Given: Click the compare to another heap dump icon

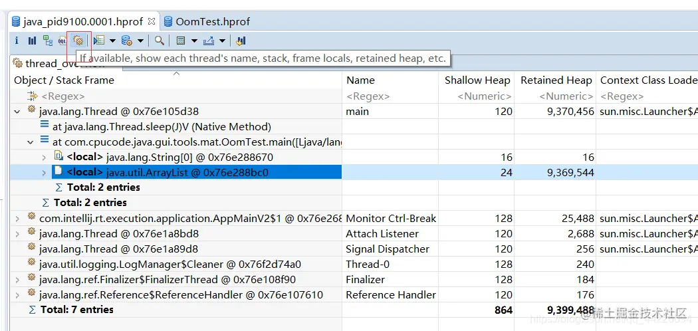Looking at the screenshot, I should click(x=241, y=41).
